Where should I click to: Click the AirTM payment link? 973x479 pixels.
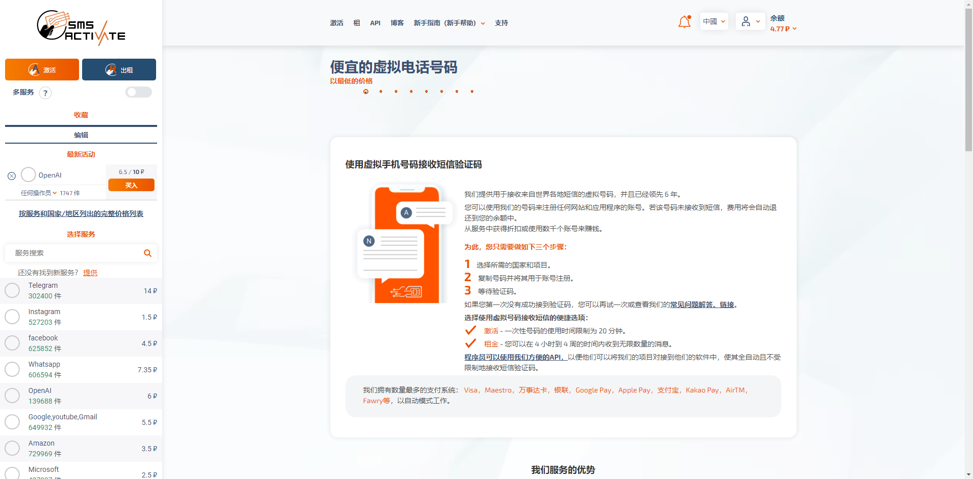pyautogui.click(x=735, y=390)
